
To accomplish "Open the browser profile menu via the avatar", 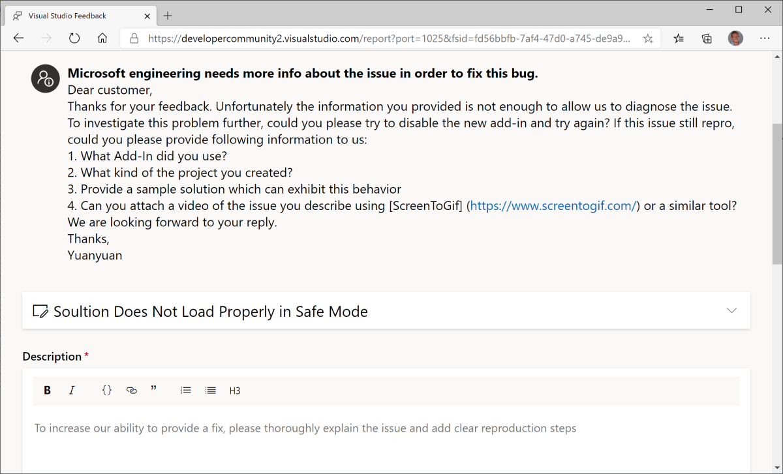I will point(735,38).
